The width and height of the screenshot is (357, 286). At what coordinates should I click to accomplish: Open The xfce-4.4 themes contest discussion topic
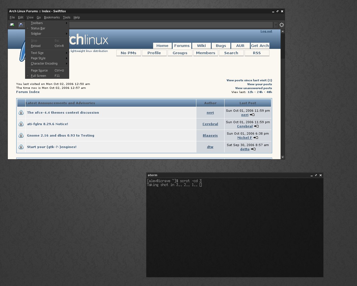(63, 113)
